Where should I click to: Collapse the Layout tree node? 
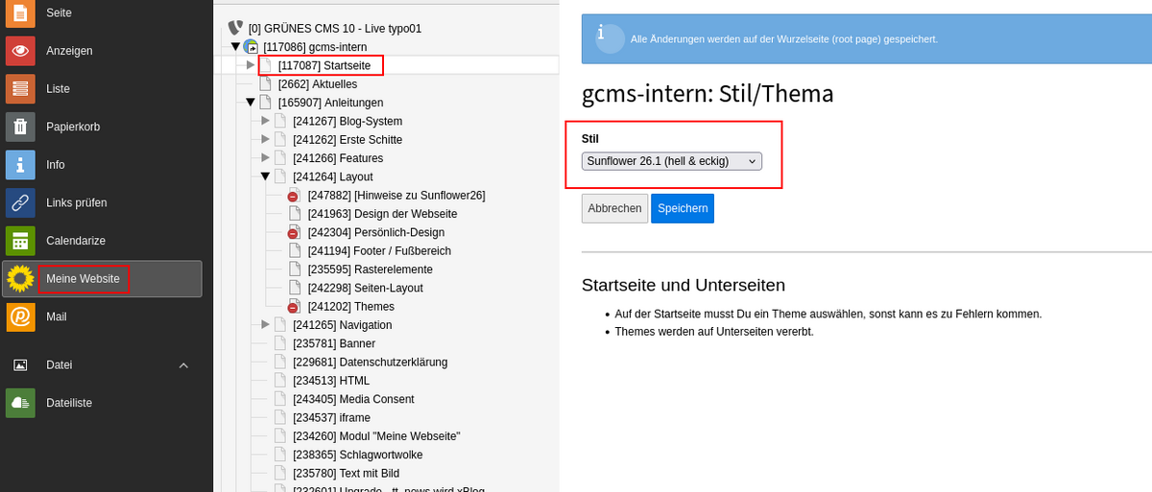point(266,176)
